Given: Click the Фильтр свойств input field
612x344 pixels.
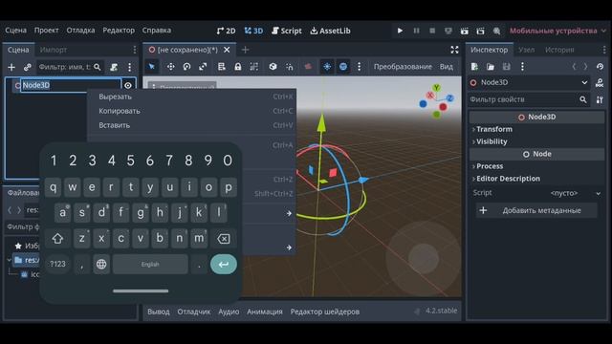Looking at the screenshot, I should pyautogui.click(x=523, y=99).
